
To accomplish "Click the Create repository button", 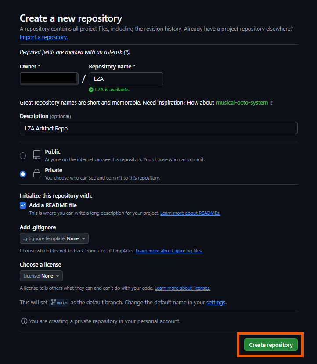I will [270, 345].
